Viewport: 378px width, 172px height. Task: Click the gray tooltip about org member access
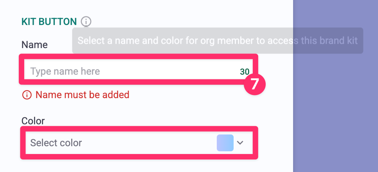pos(176,41)
